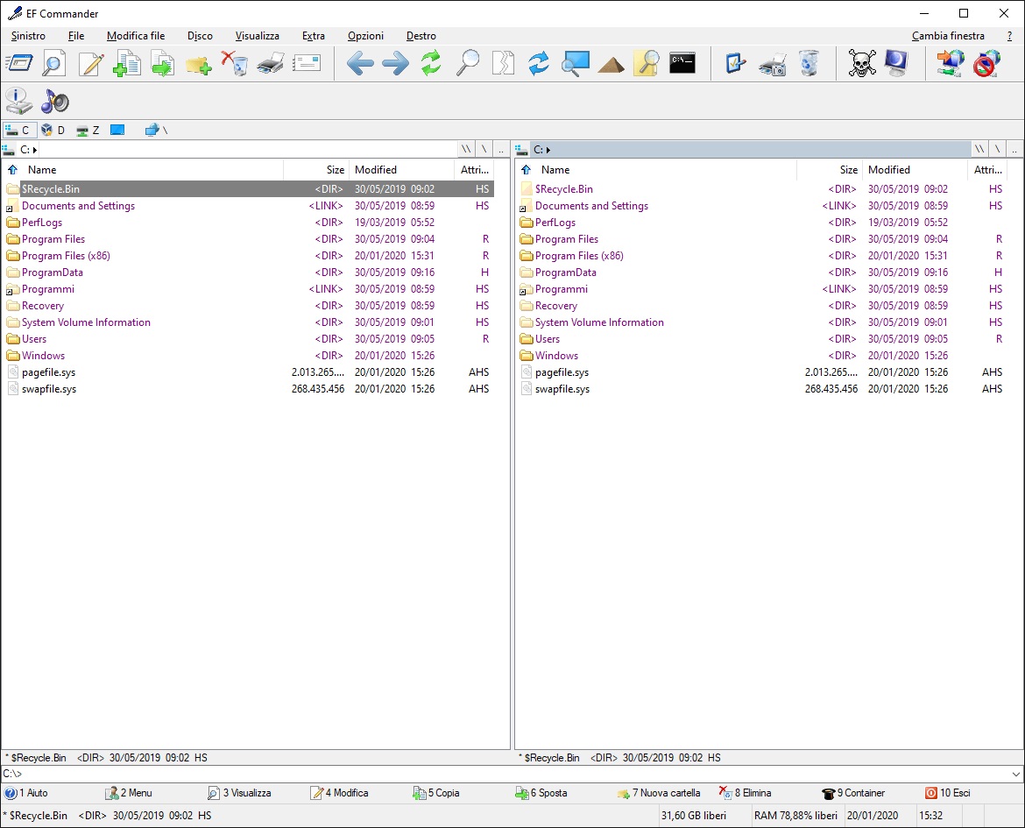Click left panel parent directory '..' button
The image size is (1025, 828).
pyautogui.click(x=501, y=150)
